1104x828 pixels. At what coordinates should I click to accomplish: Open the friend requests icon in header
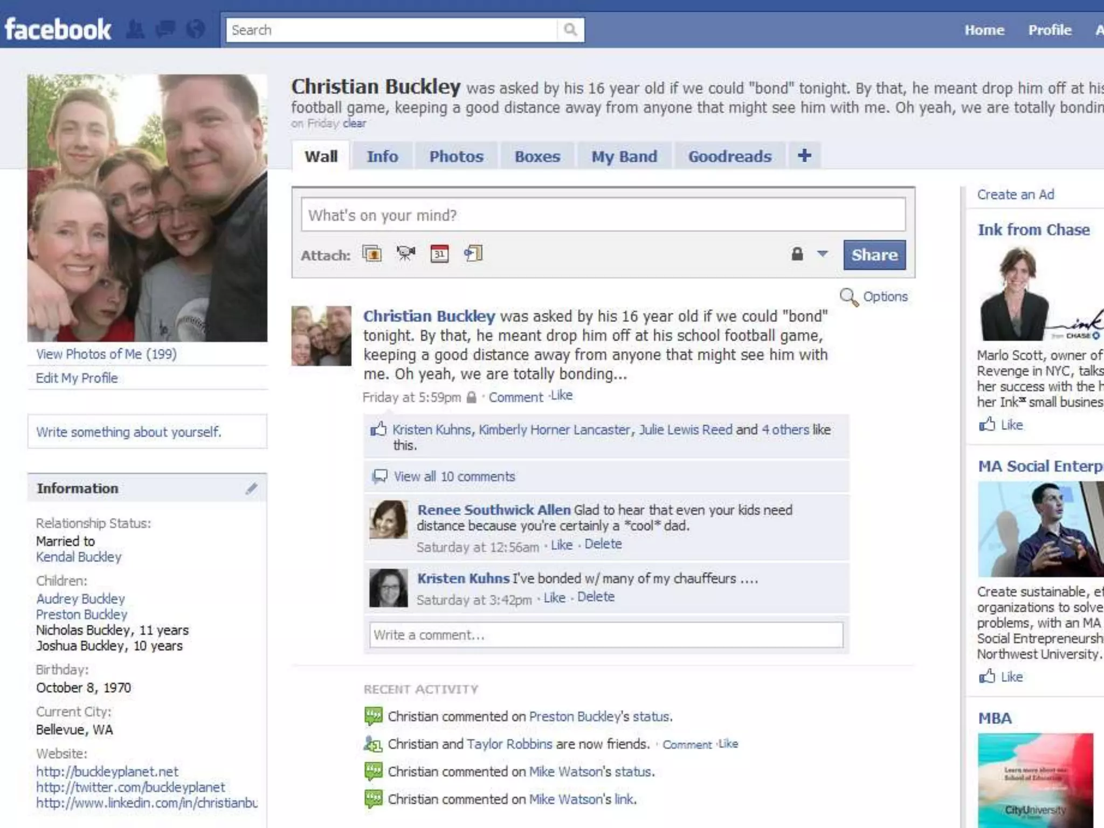(136, 30)
